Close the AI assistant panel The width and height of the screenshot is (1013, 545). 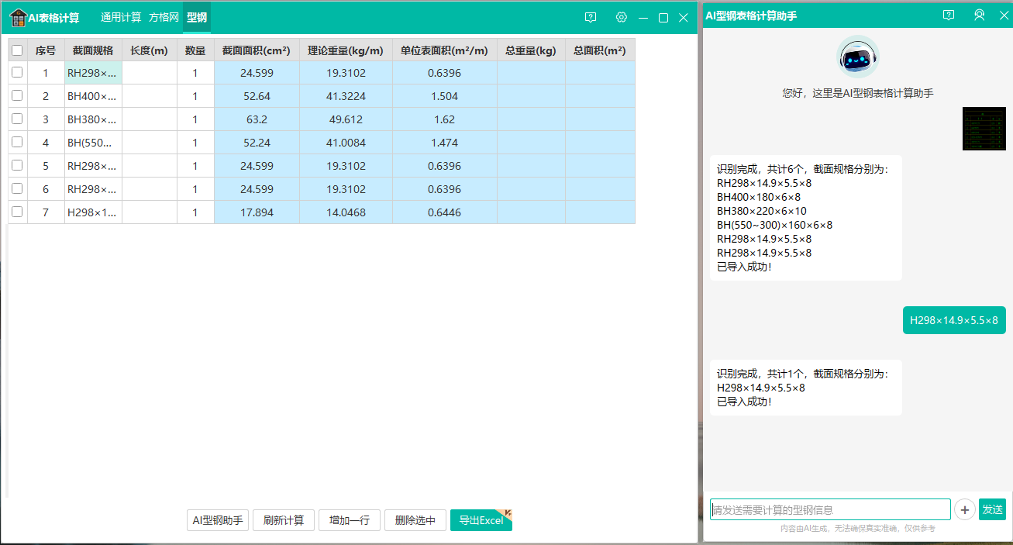click(1004, 16)
